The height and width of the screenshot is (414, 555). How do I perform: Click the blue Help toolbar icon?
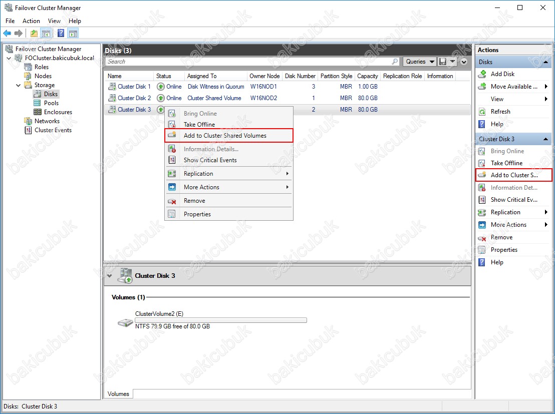[61, 33]
